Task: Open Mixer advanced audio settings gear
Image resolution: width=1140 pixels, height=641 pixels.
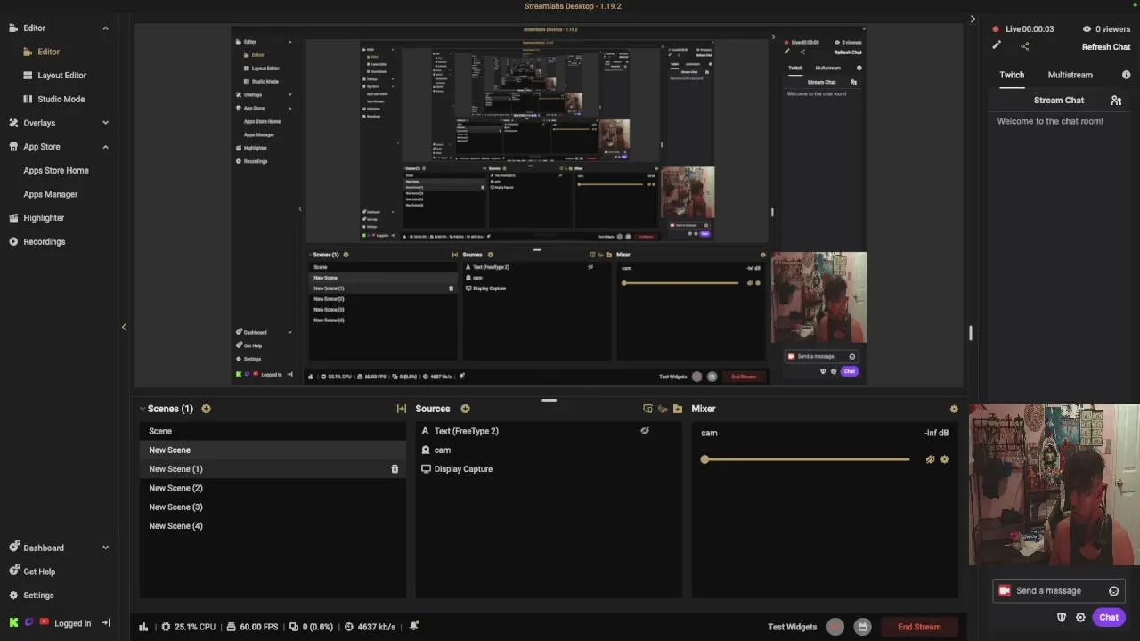Action: 954,409
